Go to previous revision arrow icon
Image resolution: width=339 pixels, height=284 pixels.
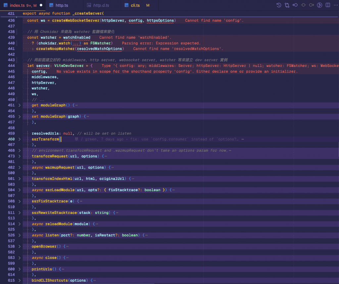point(295,5)
